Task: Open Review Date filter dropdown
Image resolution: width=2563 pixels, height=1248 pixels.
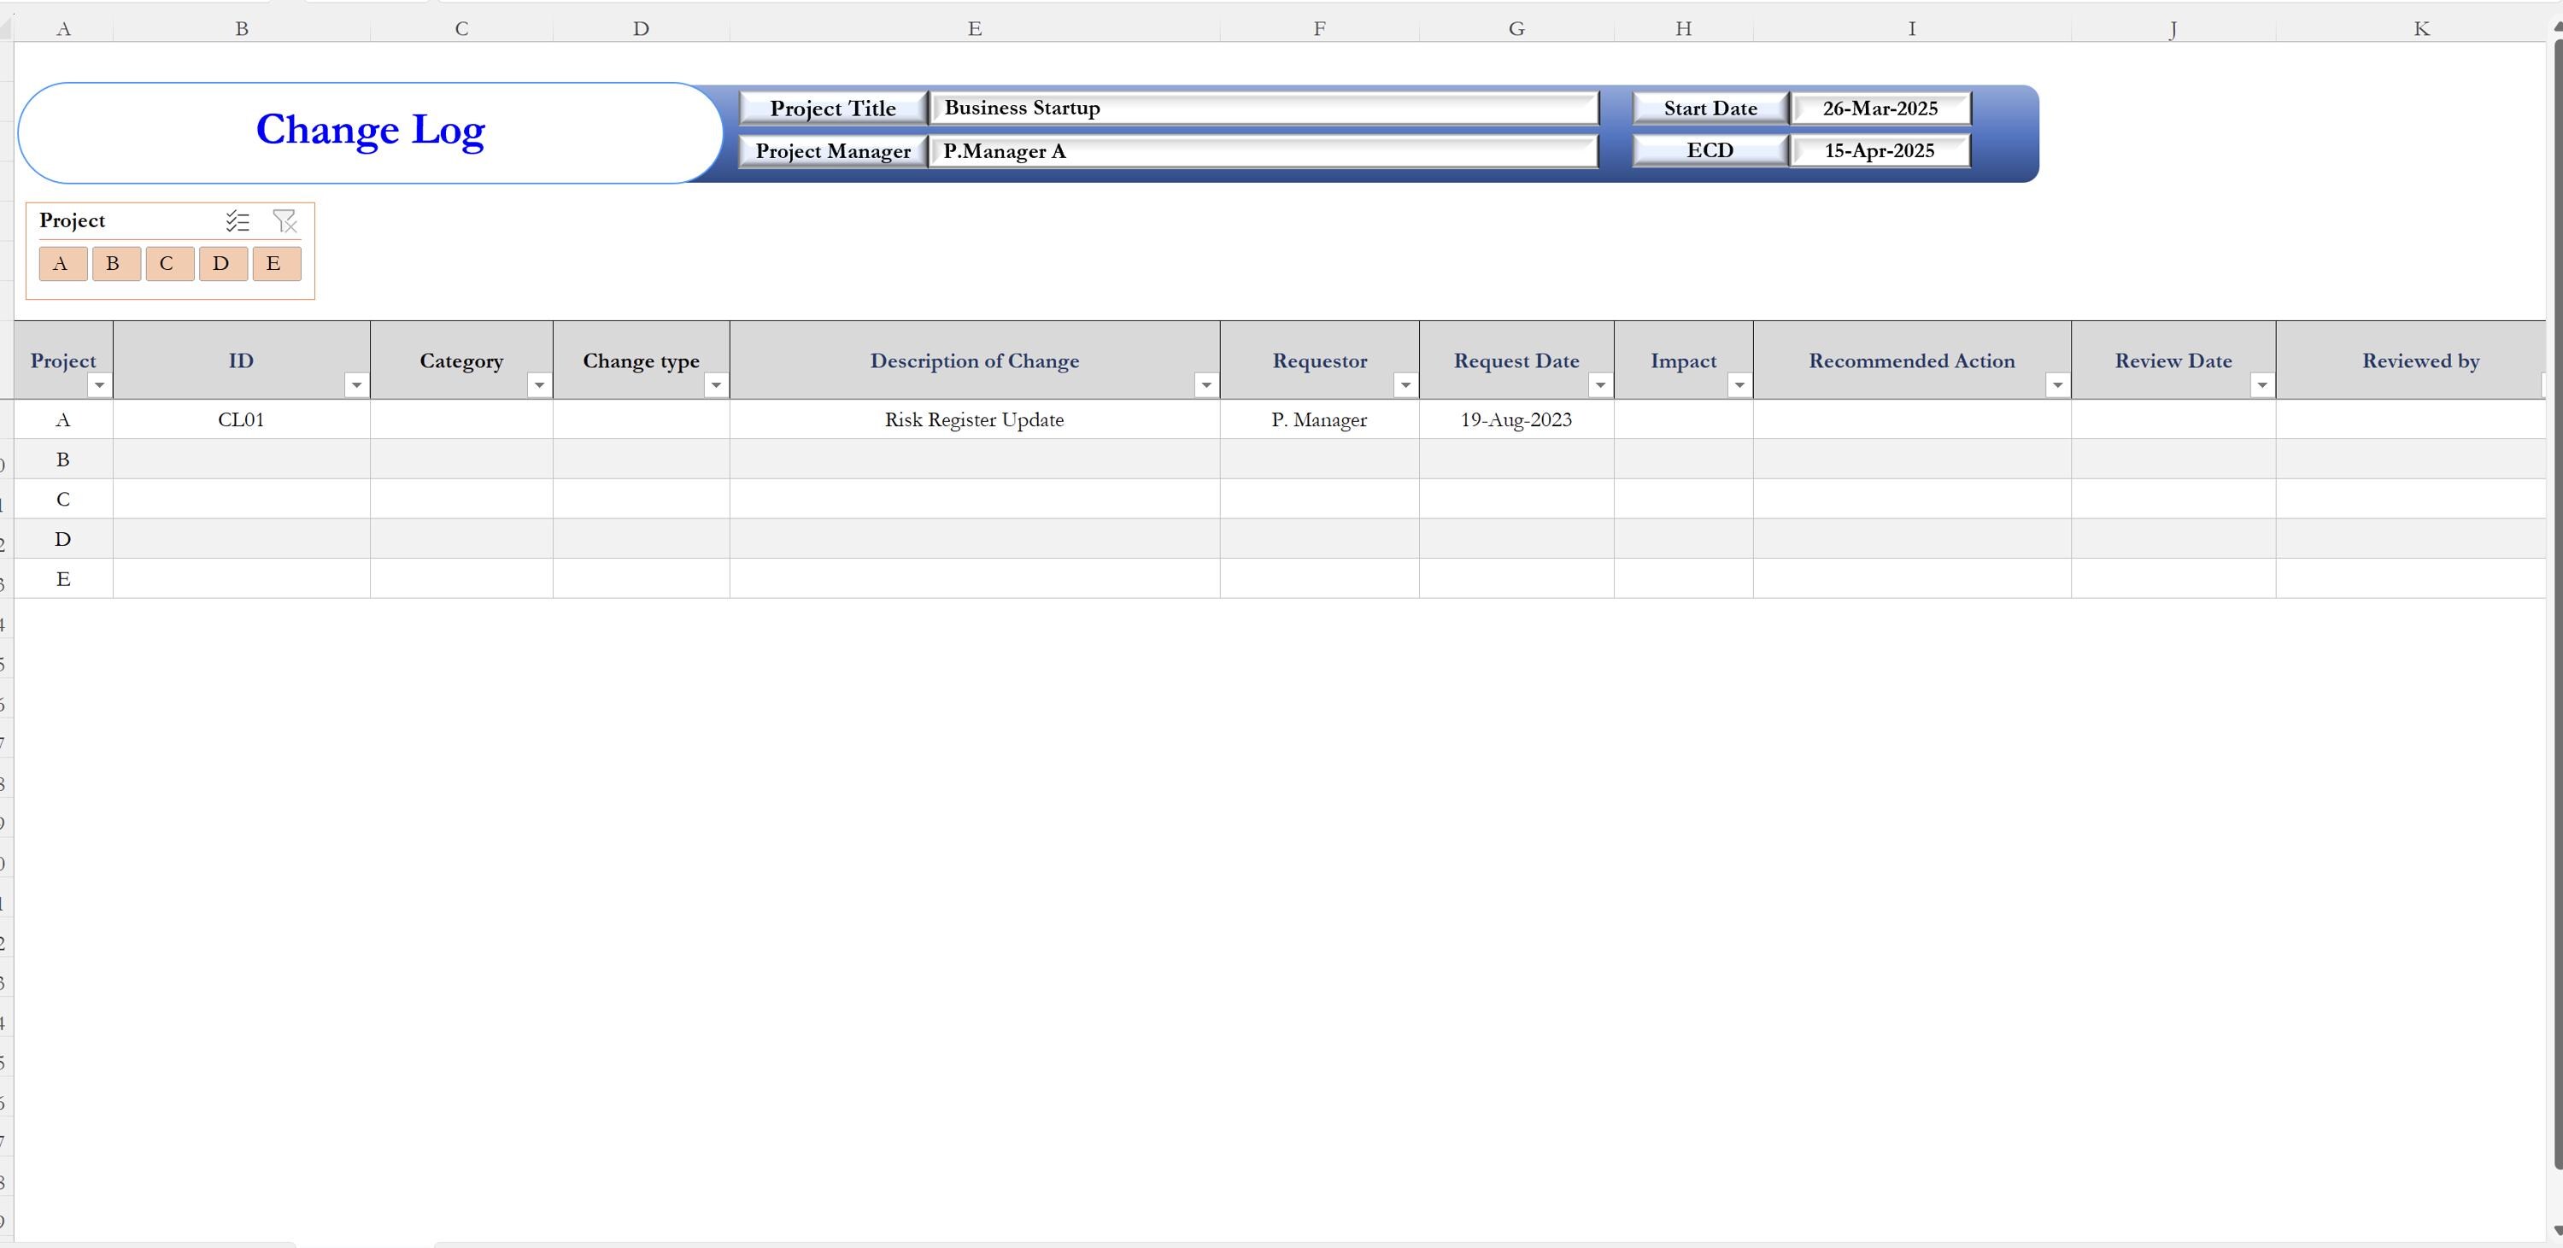Action: point(2261,385)
